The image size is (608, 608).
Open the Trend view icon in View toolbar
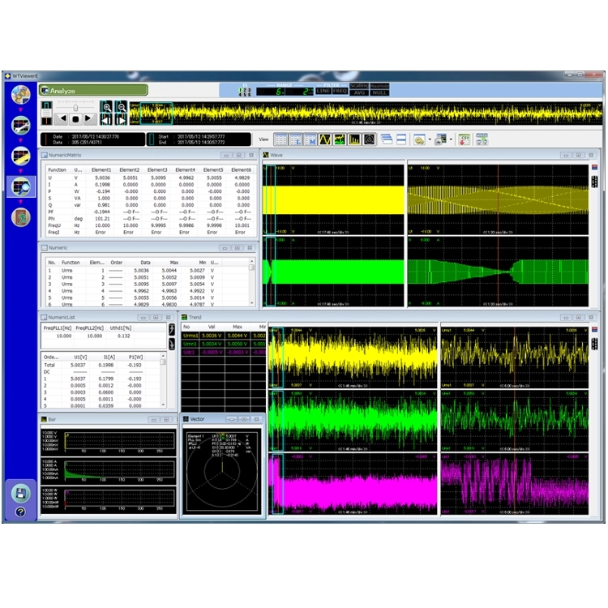tap(340, 139)
